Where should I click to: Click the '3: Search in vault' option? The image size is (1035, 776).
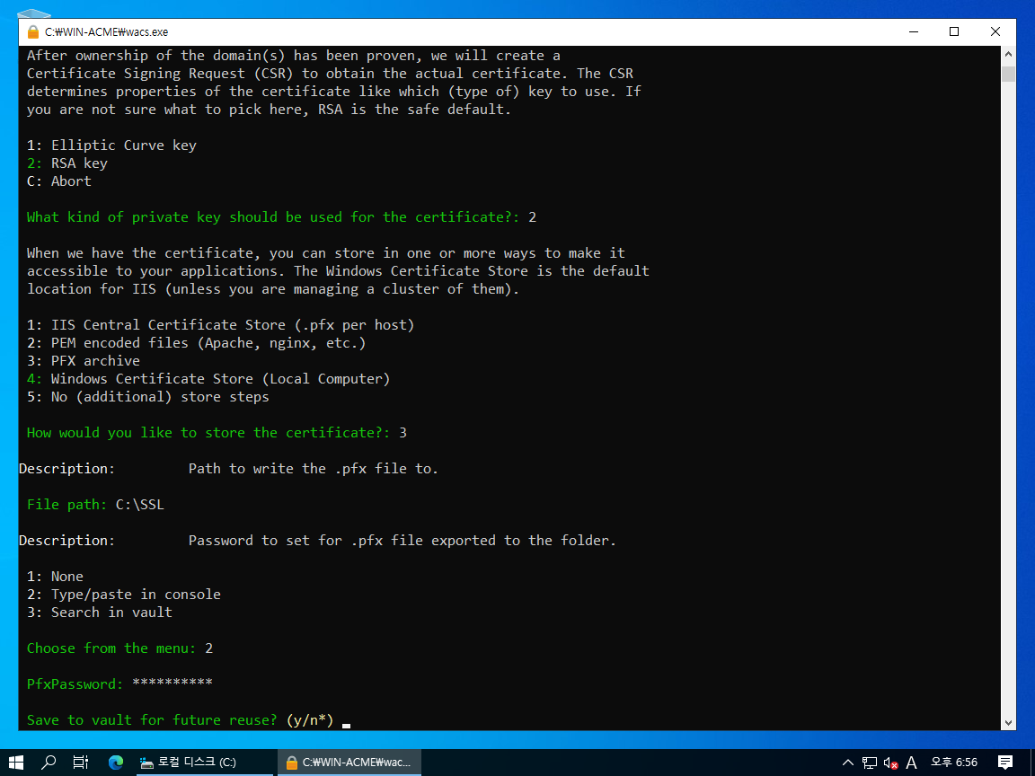(x=99, y=613)
